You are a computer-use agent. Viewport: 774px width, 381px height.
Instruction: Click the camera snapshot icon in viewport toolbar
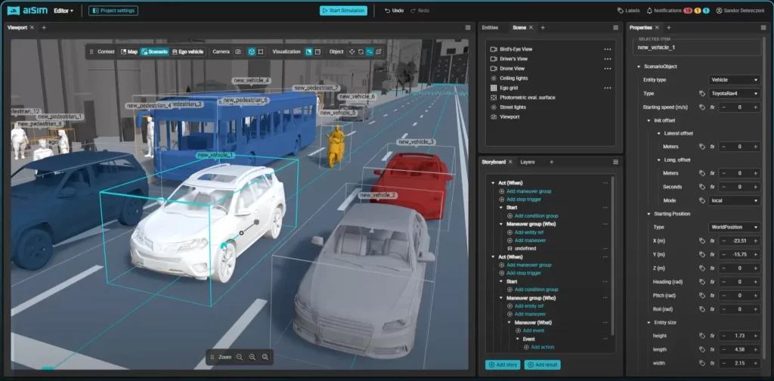point(238,51)
